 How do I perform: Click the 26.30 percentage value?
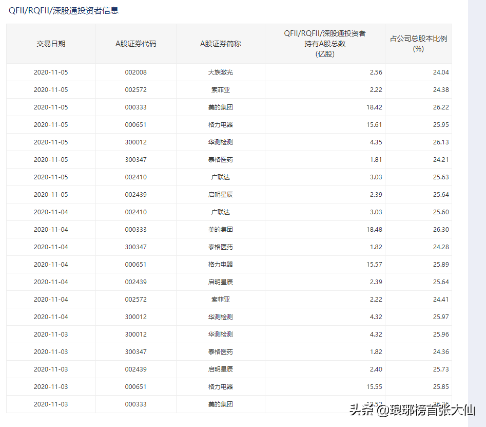441,230
